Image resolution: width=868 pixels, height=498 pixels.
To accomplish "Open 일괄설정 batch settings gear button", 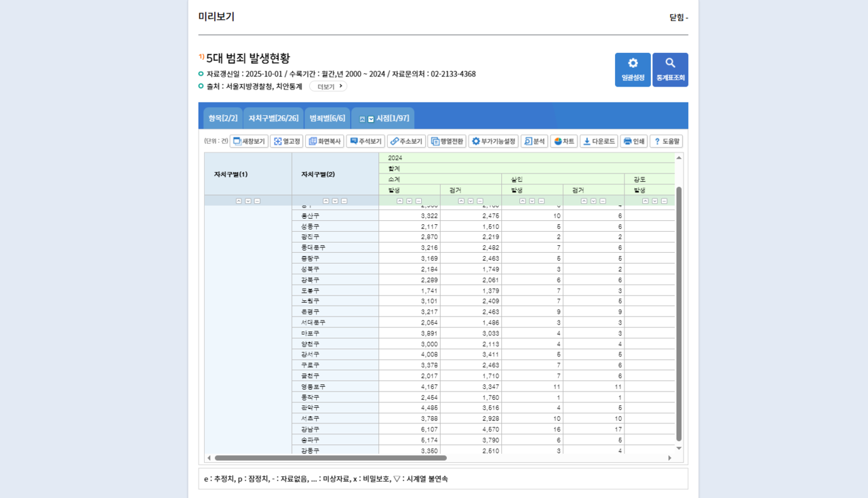I will [633, 70].
